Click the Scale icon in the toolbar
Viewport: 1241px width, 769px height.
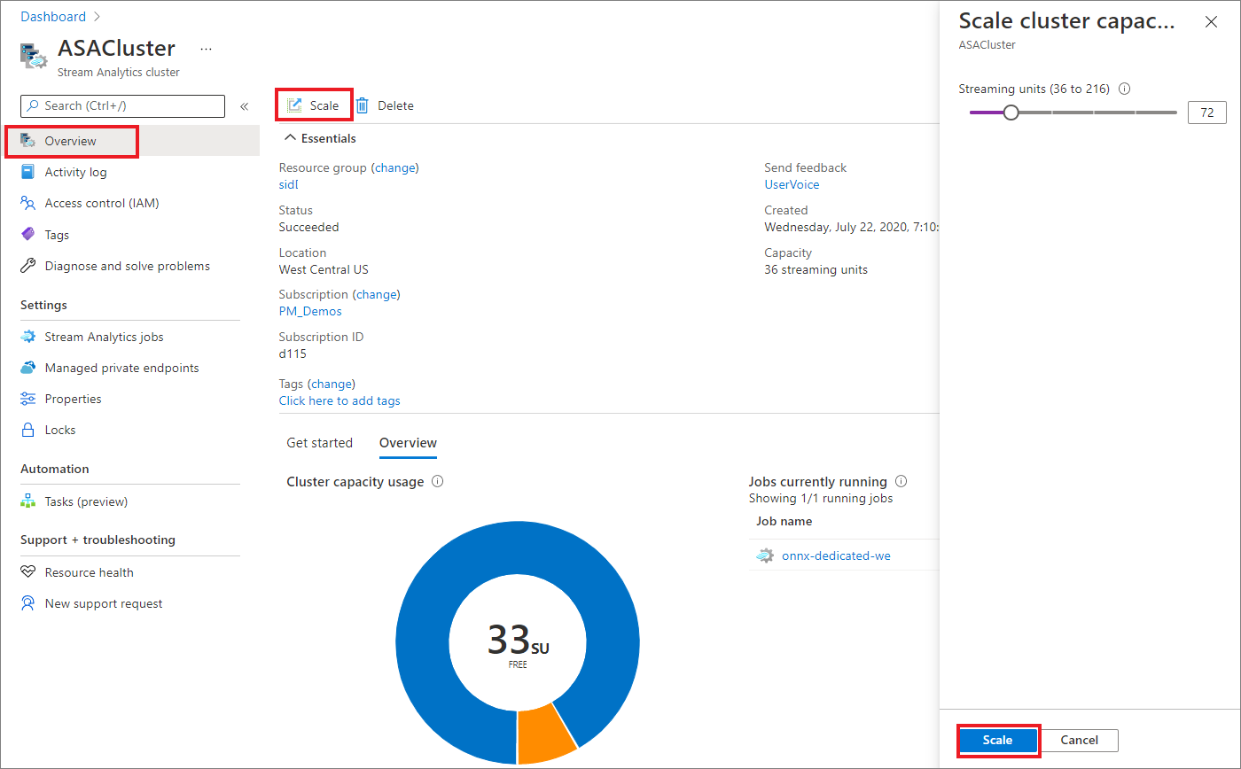(x=294, y=105)
